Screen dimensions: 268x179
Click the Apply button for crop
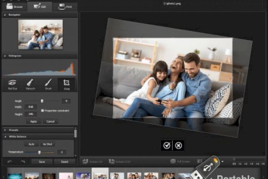click(33, 122)
